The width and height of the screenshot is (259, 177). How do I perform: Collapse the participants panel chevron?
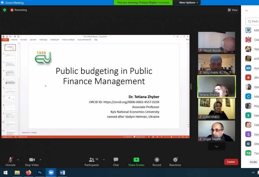(x=246, y=11)
